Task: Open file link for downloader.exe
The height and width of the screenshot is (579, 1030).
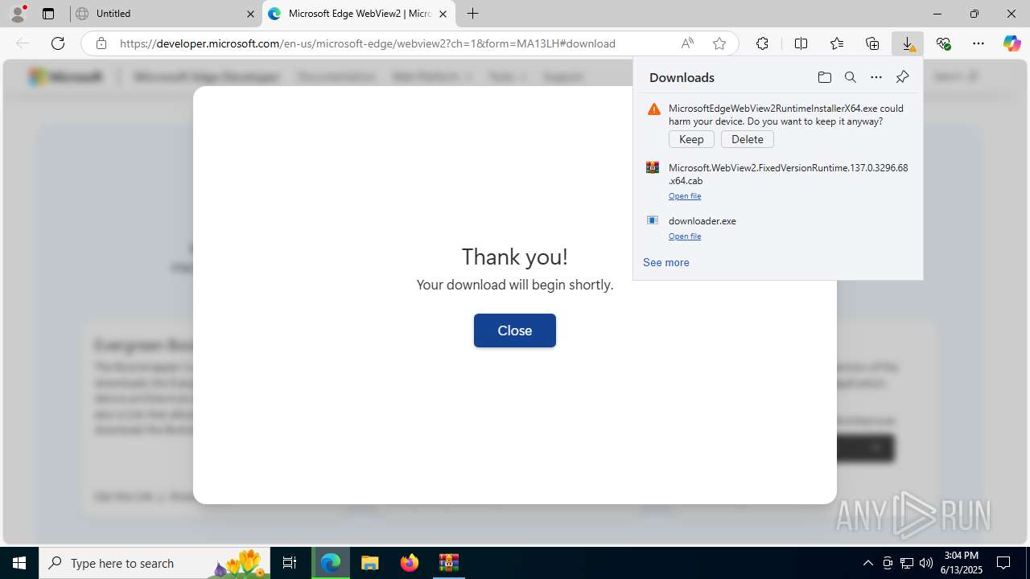Action: tap(685, 236)
